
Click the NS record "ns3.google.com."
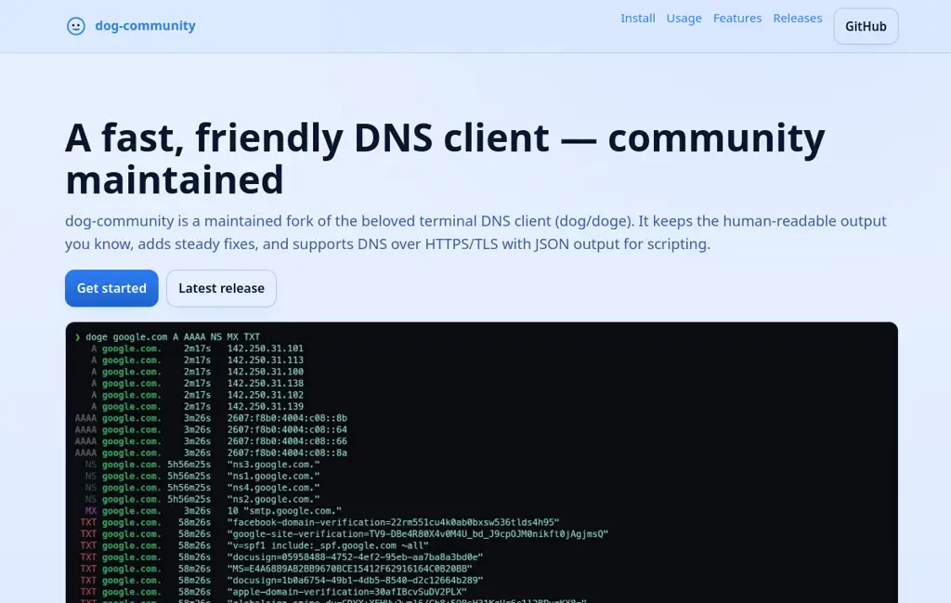[273, 464]
